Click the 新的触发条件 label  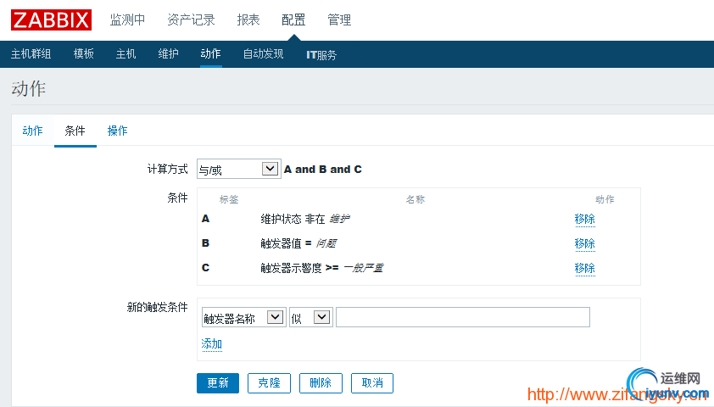(x=157, y=307)
